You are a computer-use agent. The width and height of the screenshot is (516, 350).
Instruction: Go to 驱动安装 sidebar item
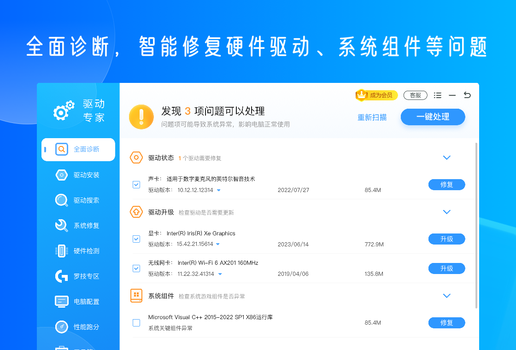tap(78, 175)
